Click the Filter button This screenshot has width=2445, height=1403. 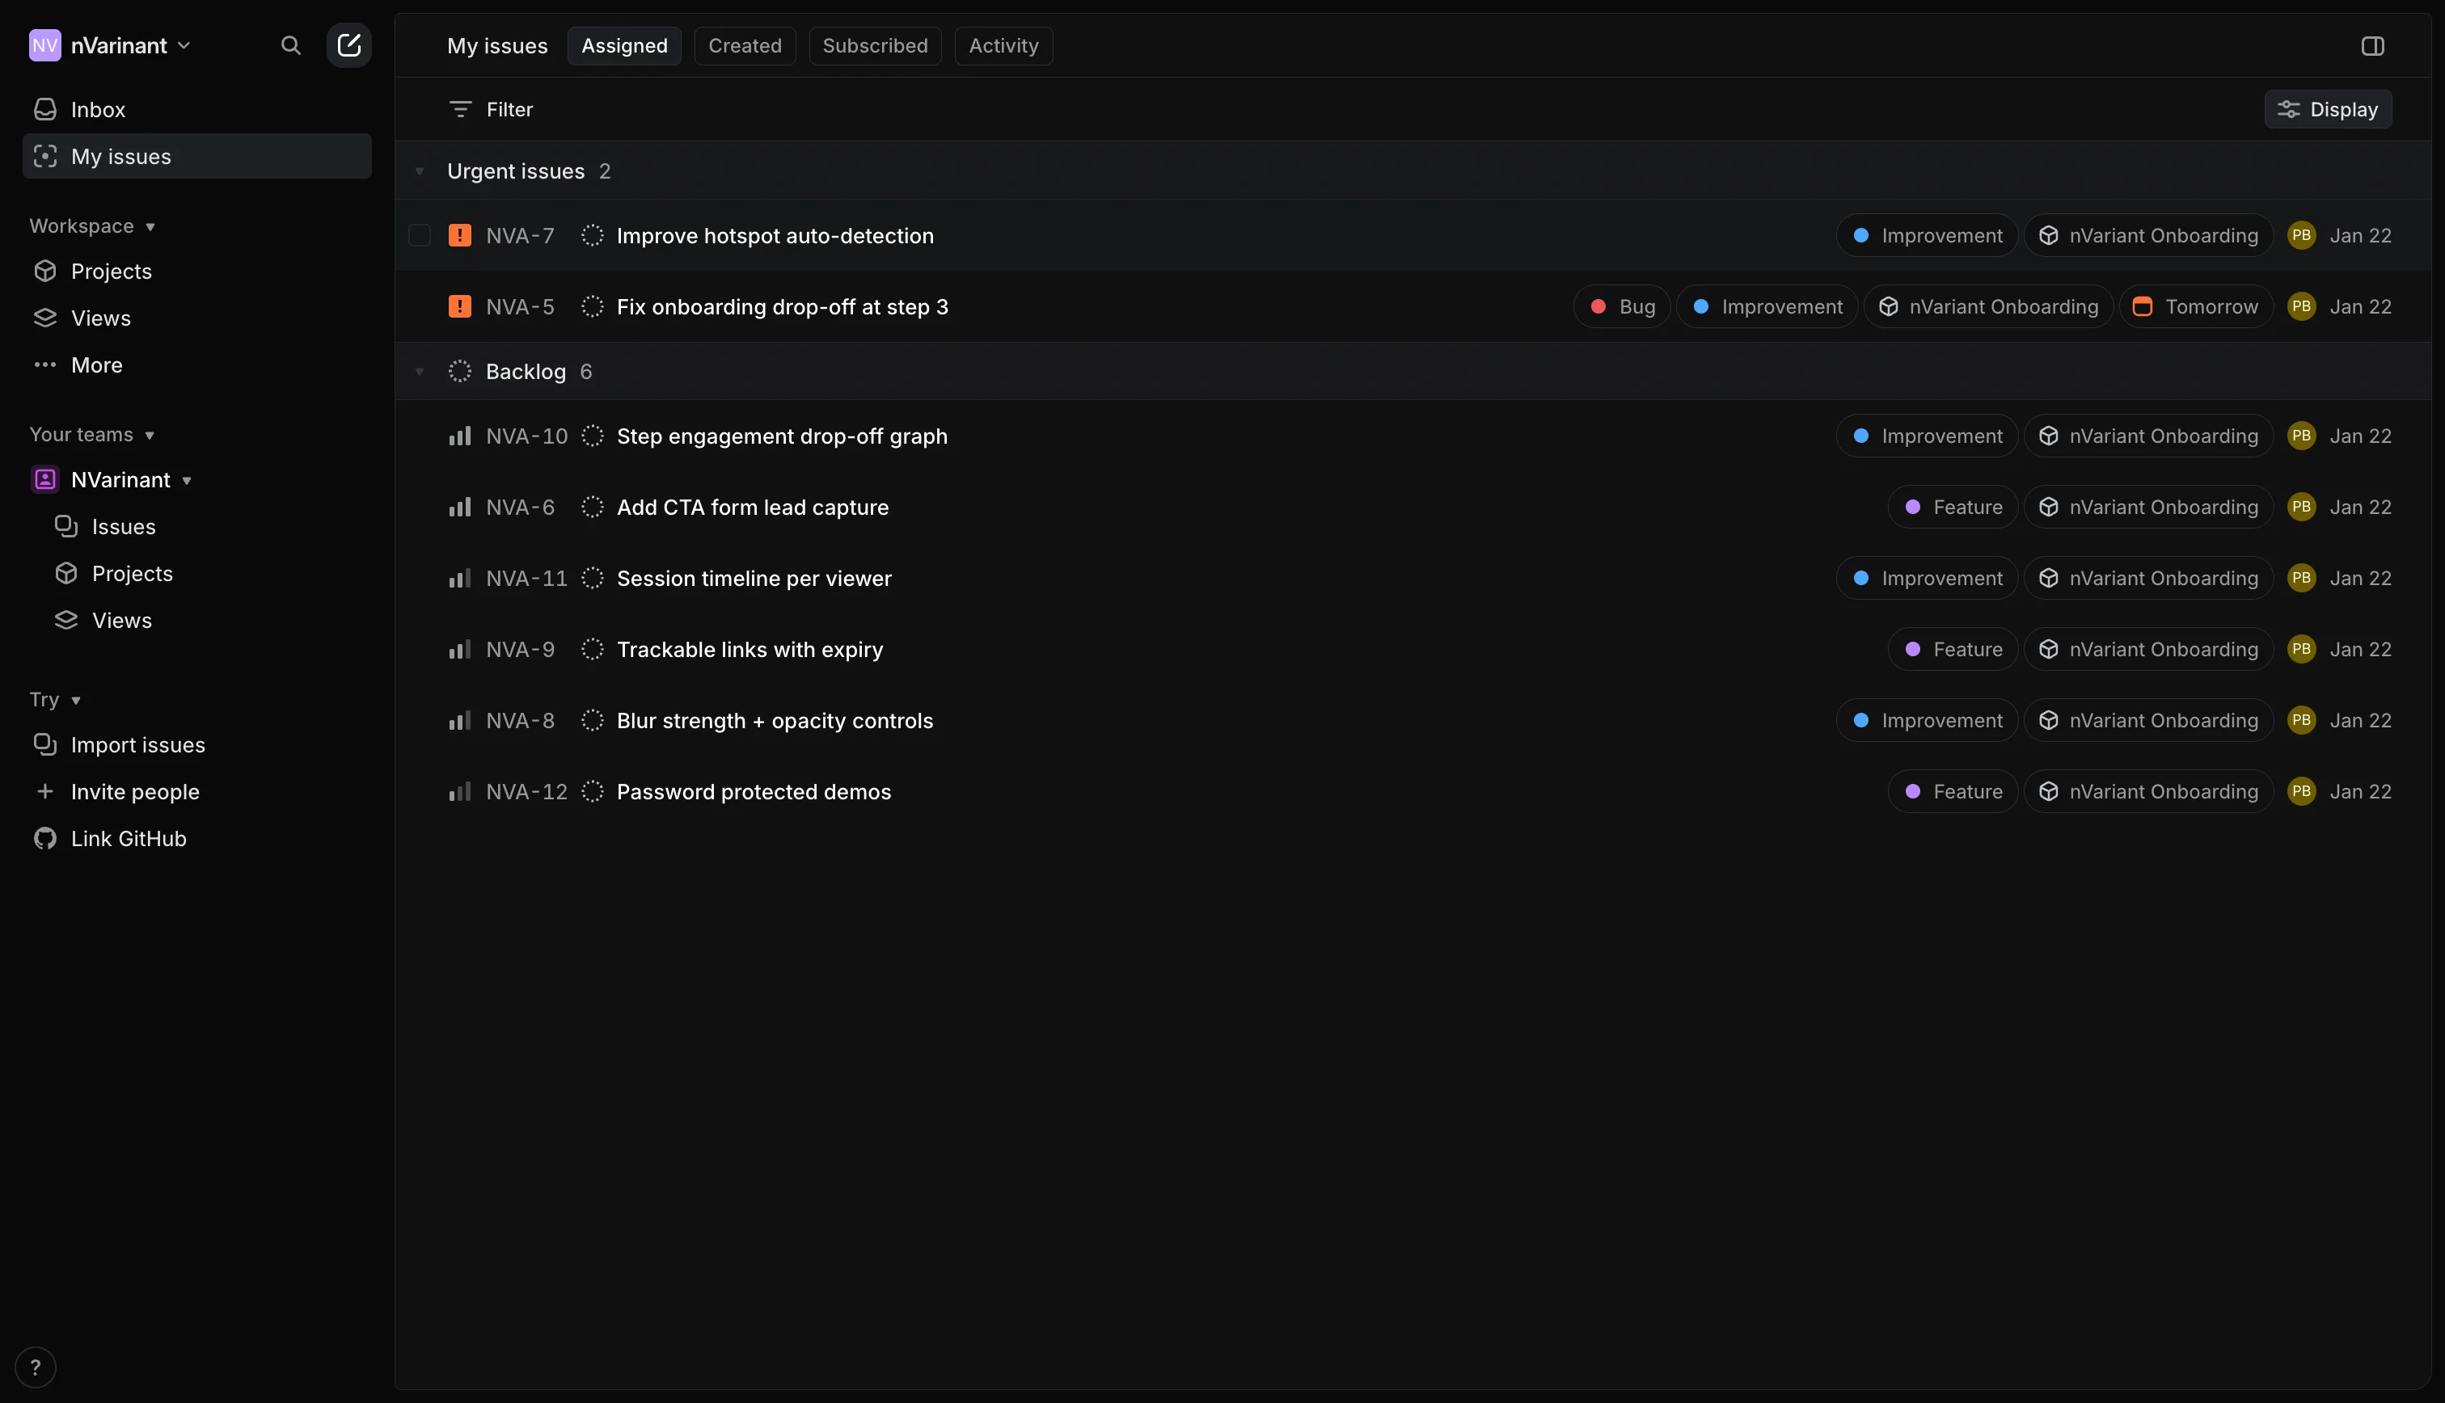[492, 109]
